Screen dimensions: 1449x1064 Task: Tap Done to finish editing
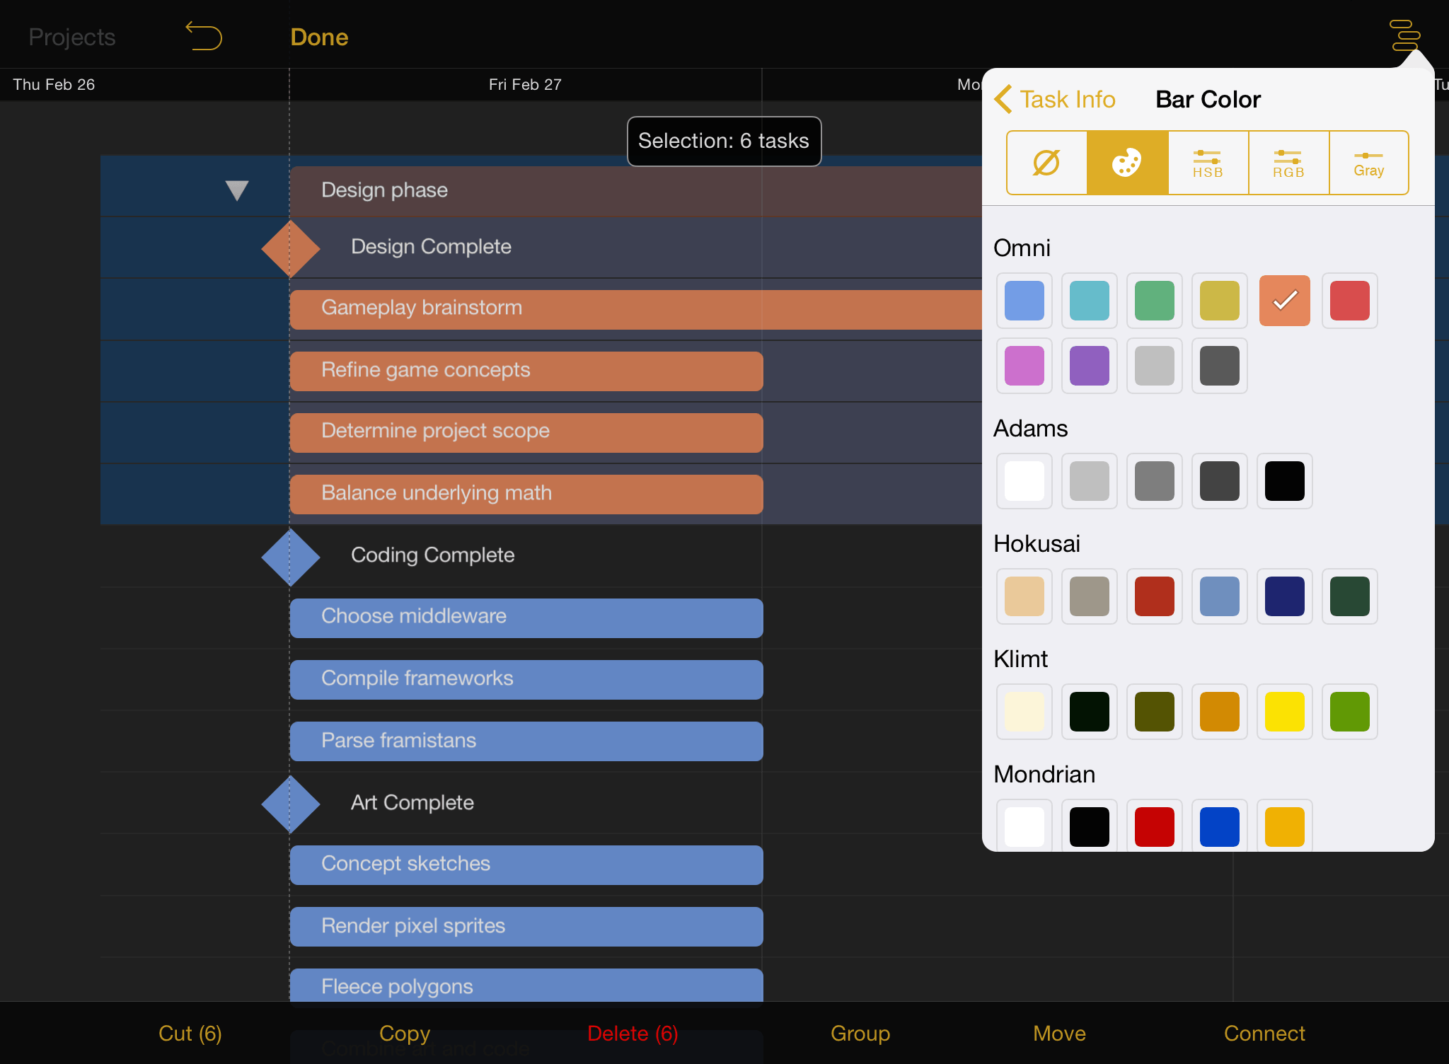click(x=319, y=37)
